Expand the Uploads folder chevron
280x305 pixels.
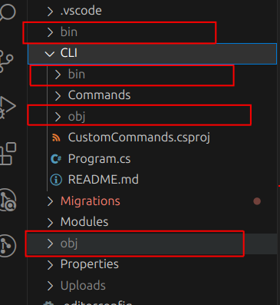point(50,286)
